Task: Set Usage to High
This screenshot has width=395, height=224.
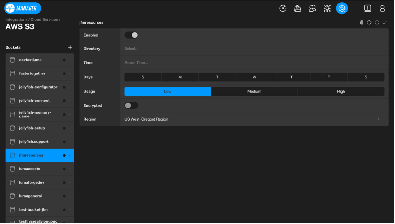Action: (x=341, y=91)
